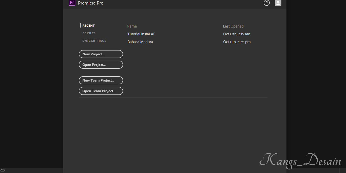346x173 pixels.
Task: Open the SYNC SETTINGS tab
Action: click(94, 41)
